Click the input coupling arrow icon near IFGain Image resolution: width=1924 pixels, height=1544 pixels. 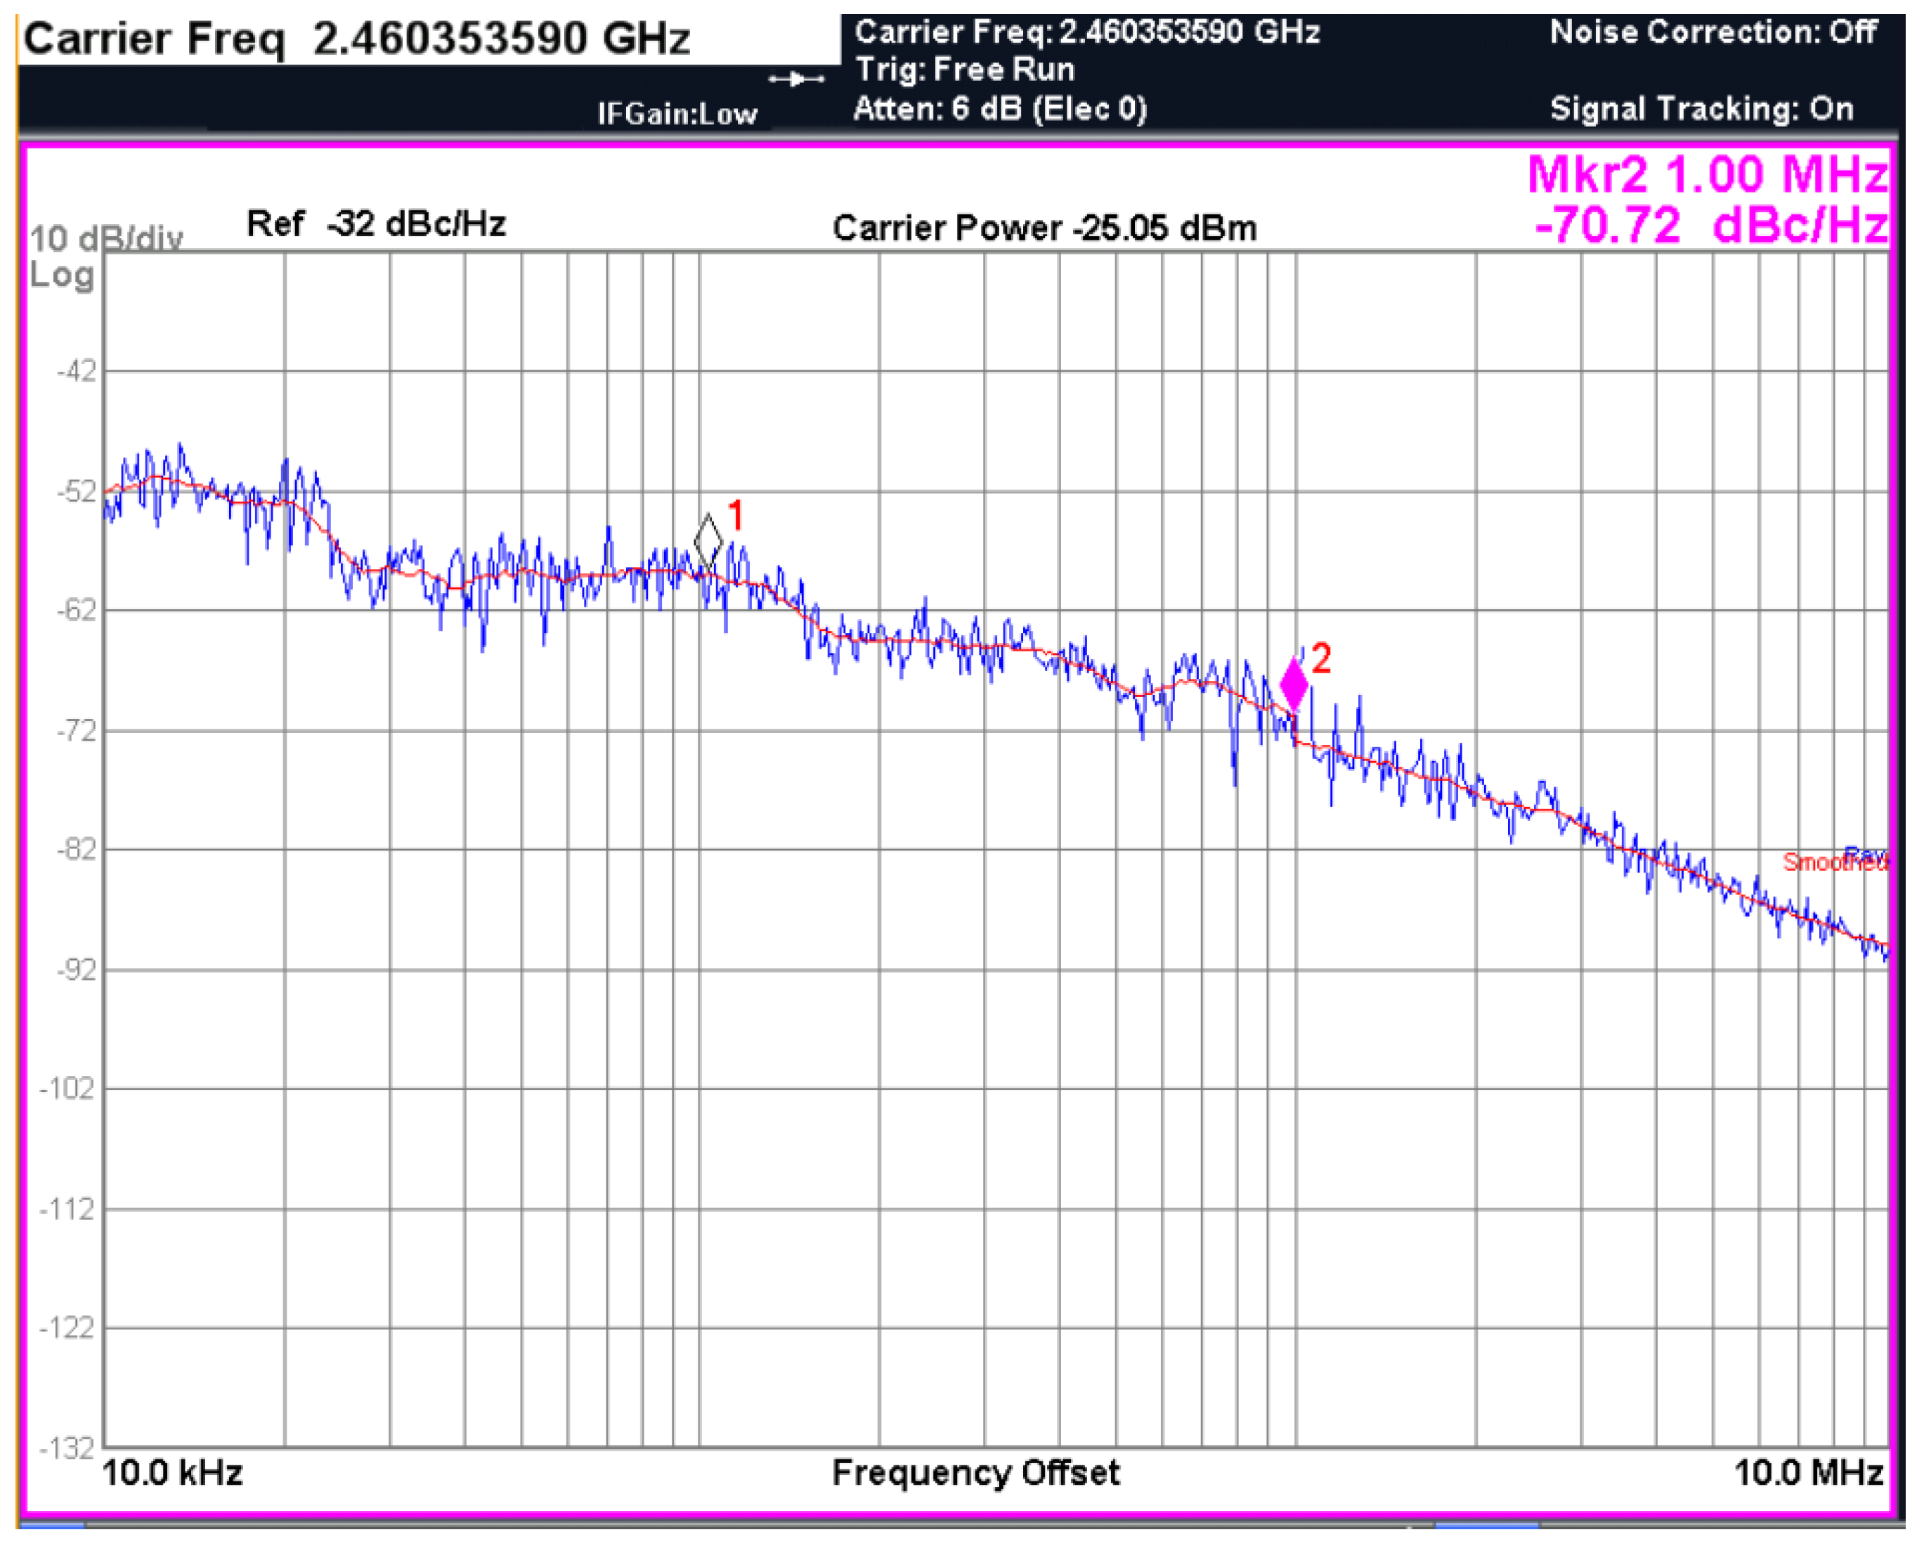796,79
